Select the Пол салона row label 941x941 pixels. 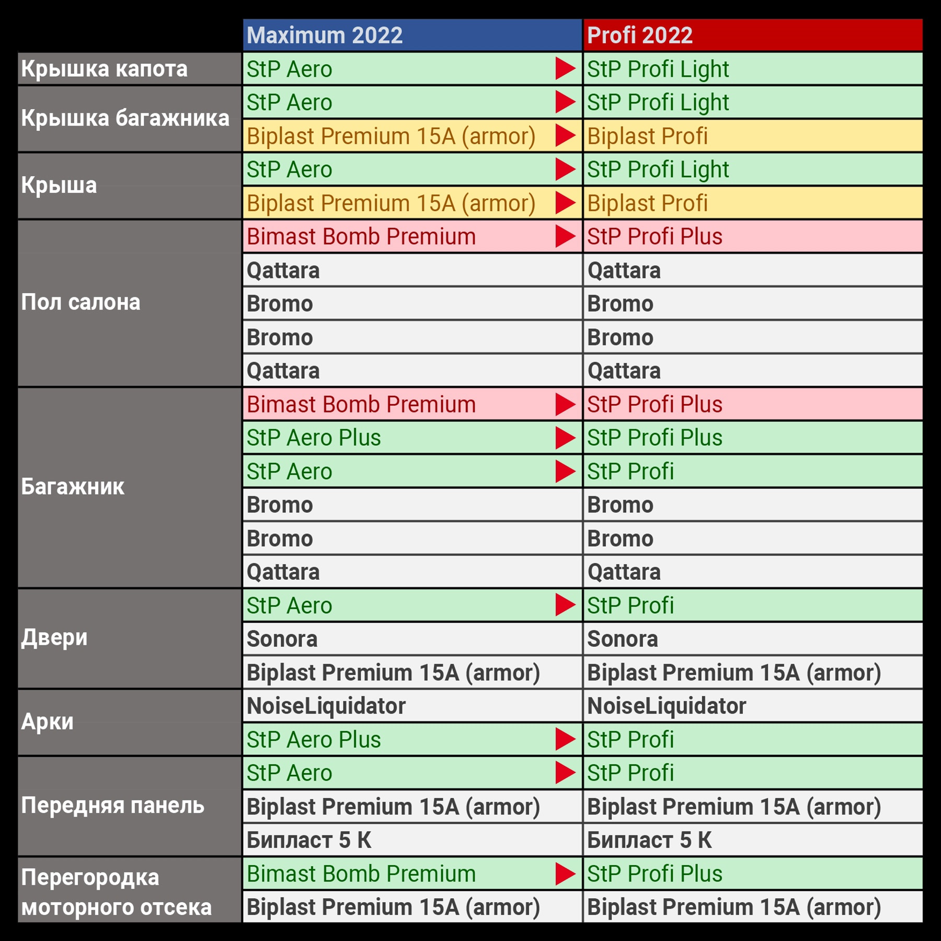tap(81, 302)
